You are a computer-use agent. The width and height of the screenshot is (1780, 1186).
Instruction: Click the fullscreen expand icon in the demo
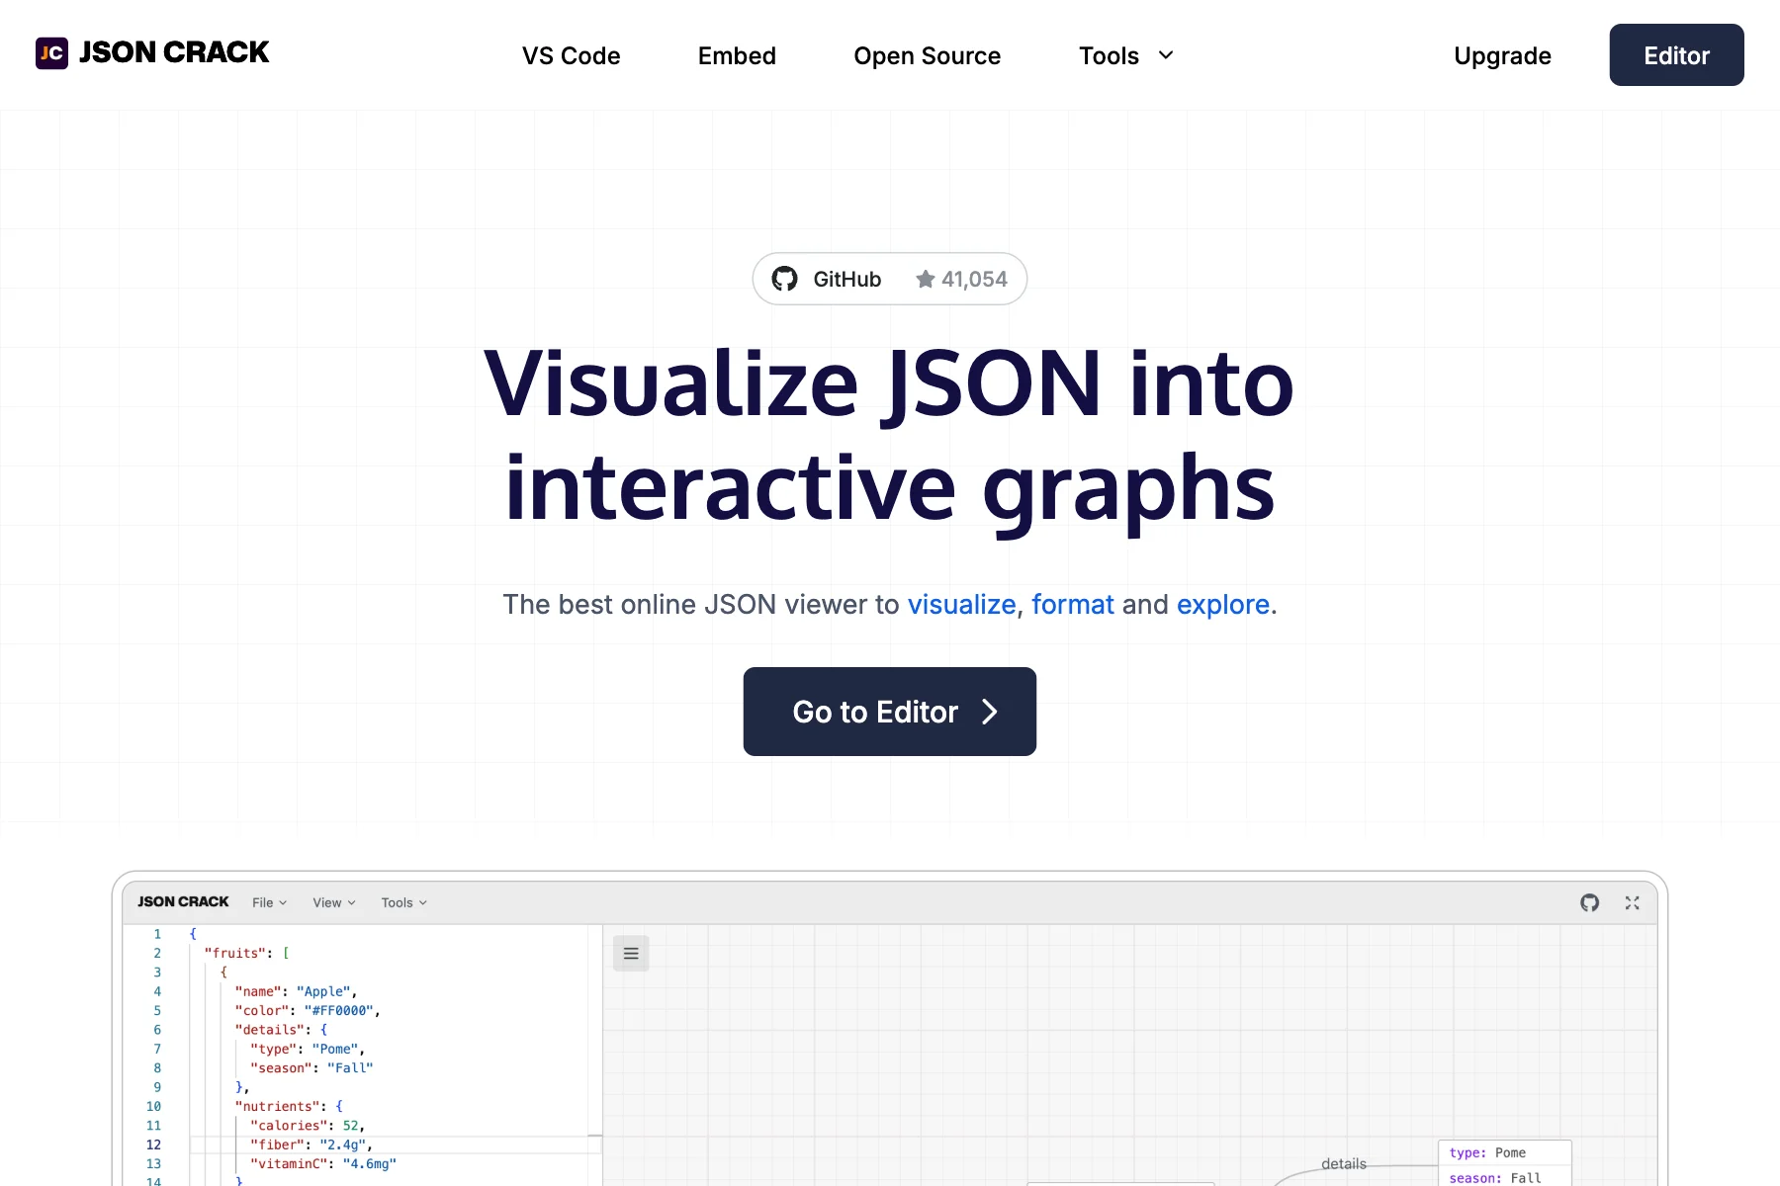[1632, 902]
